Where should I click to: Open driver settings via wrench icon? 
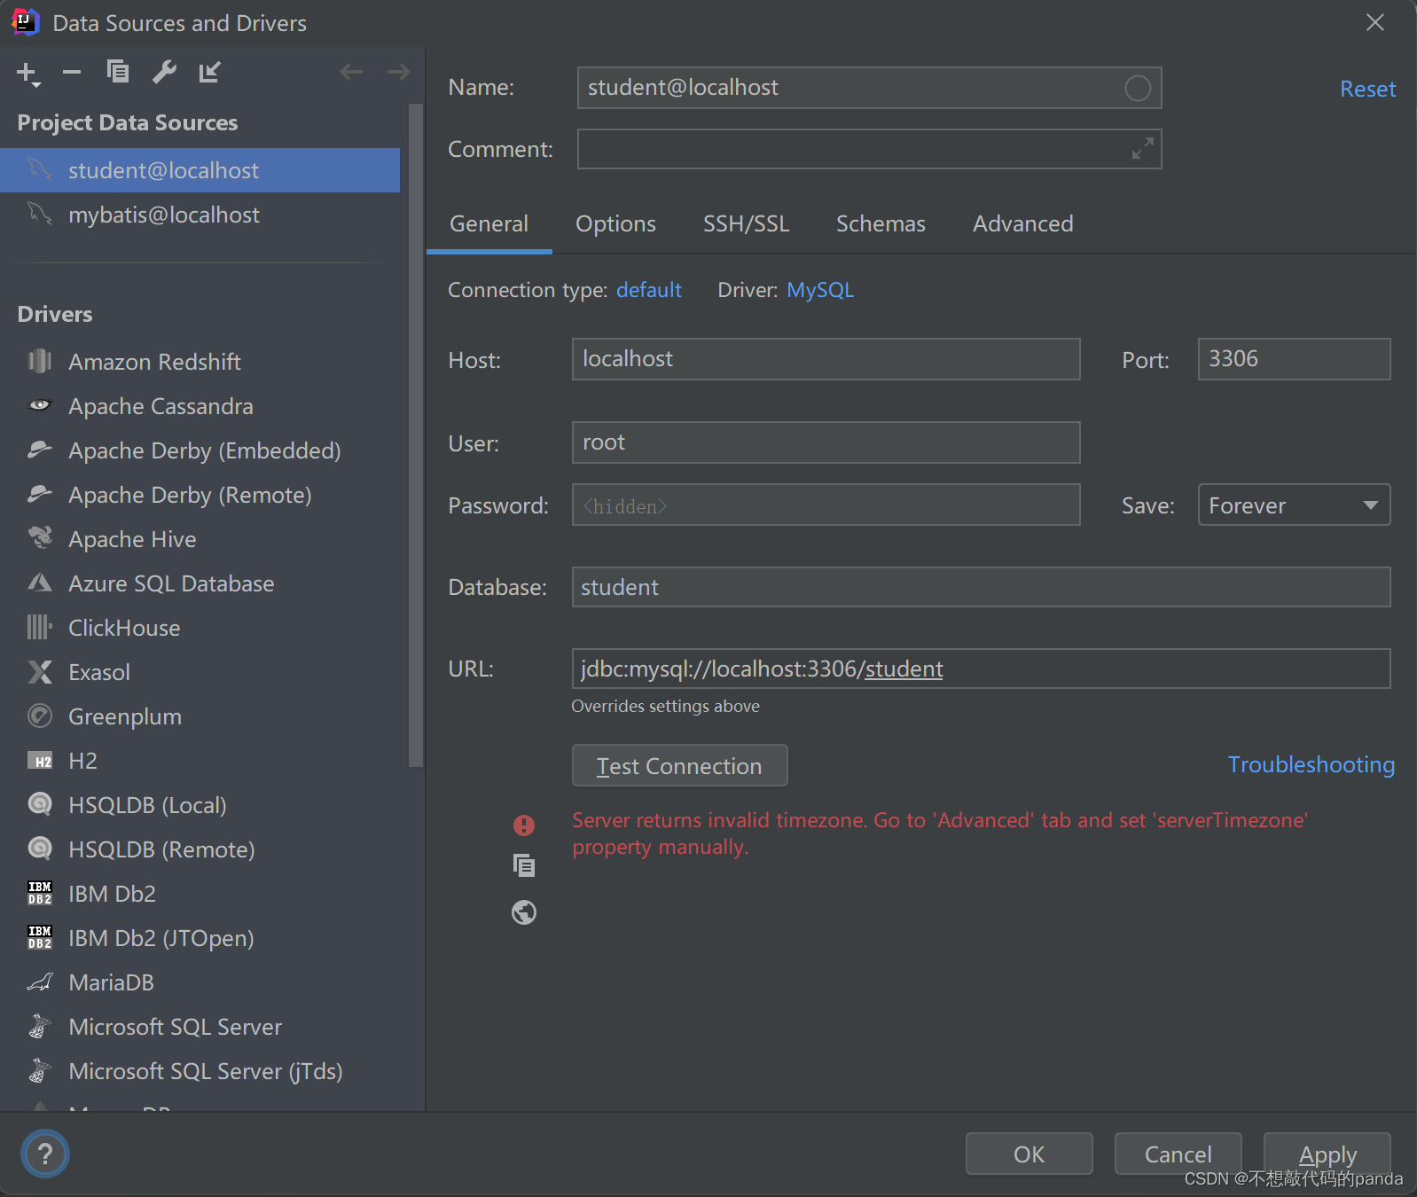(x=164, y=72)
